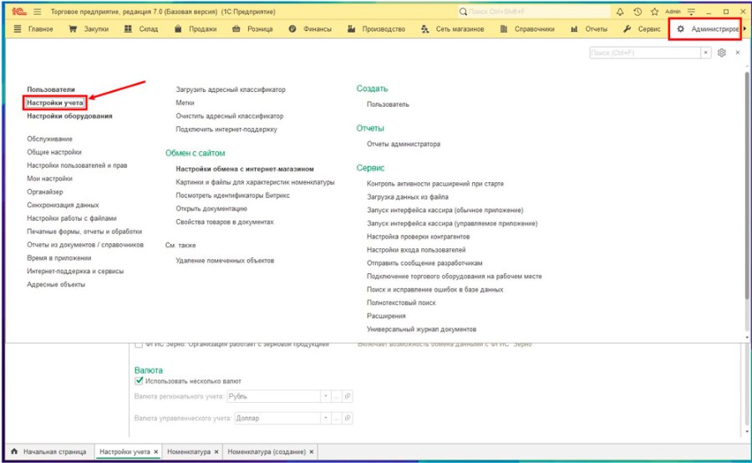This screenshot has height=463, width=752.
Task: Open Загрузка данных из файла
Action: click(408, 196)
